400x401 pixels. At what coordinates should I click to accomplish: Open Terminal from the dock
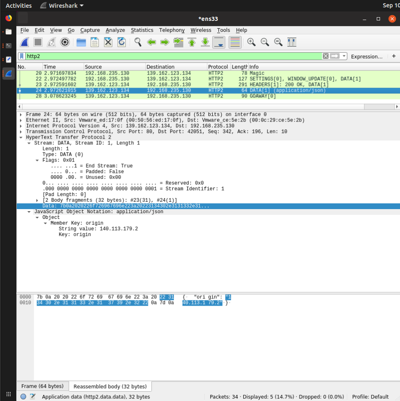9,45
